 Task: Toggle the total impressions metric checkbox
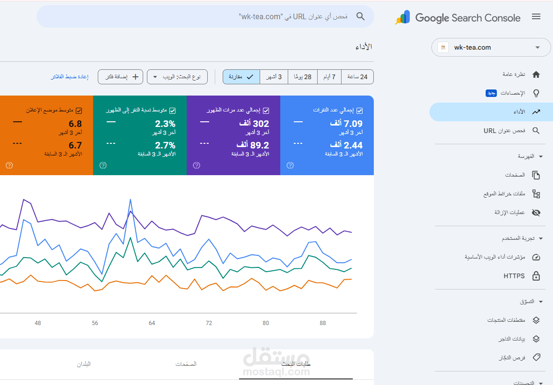(266, 111)
